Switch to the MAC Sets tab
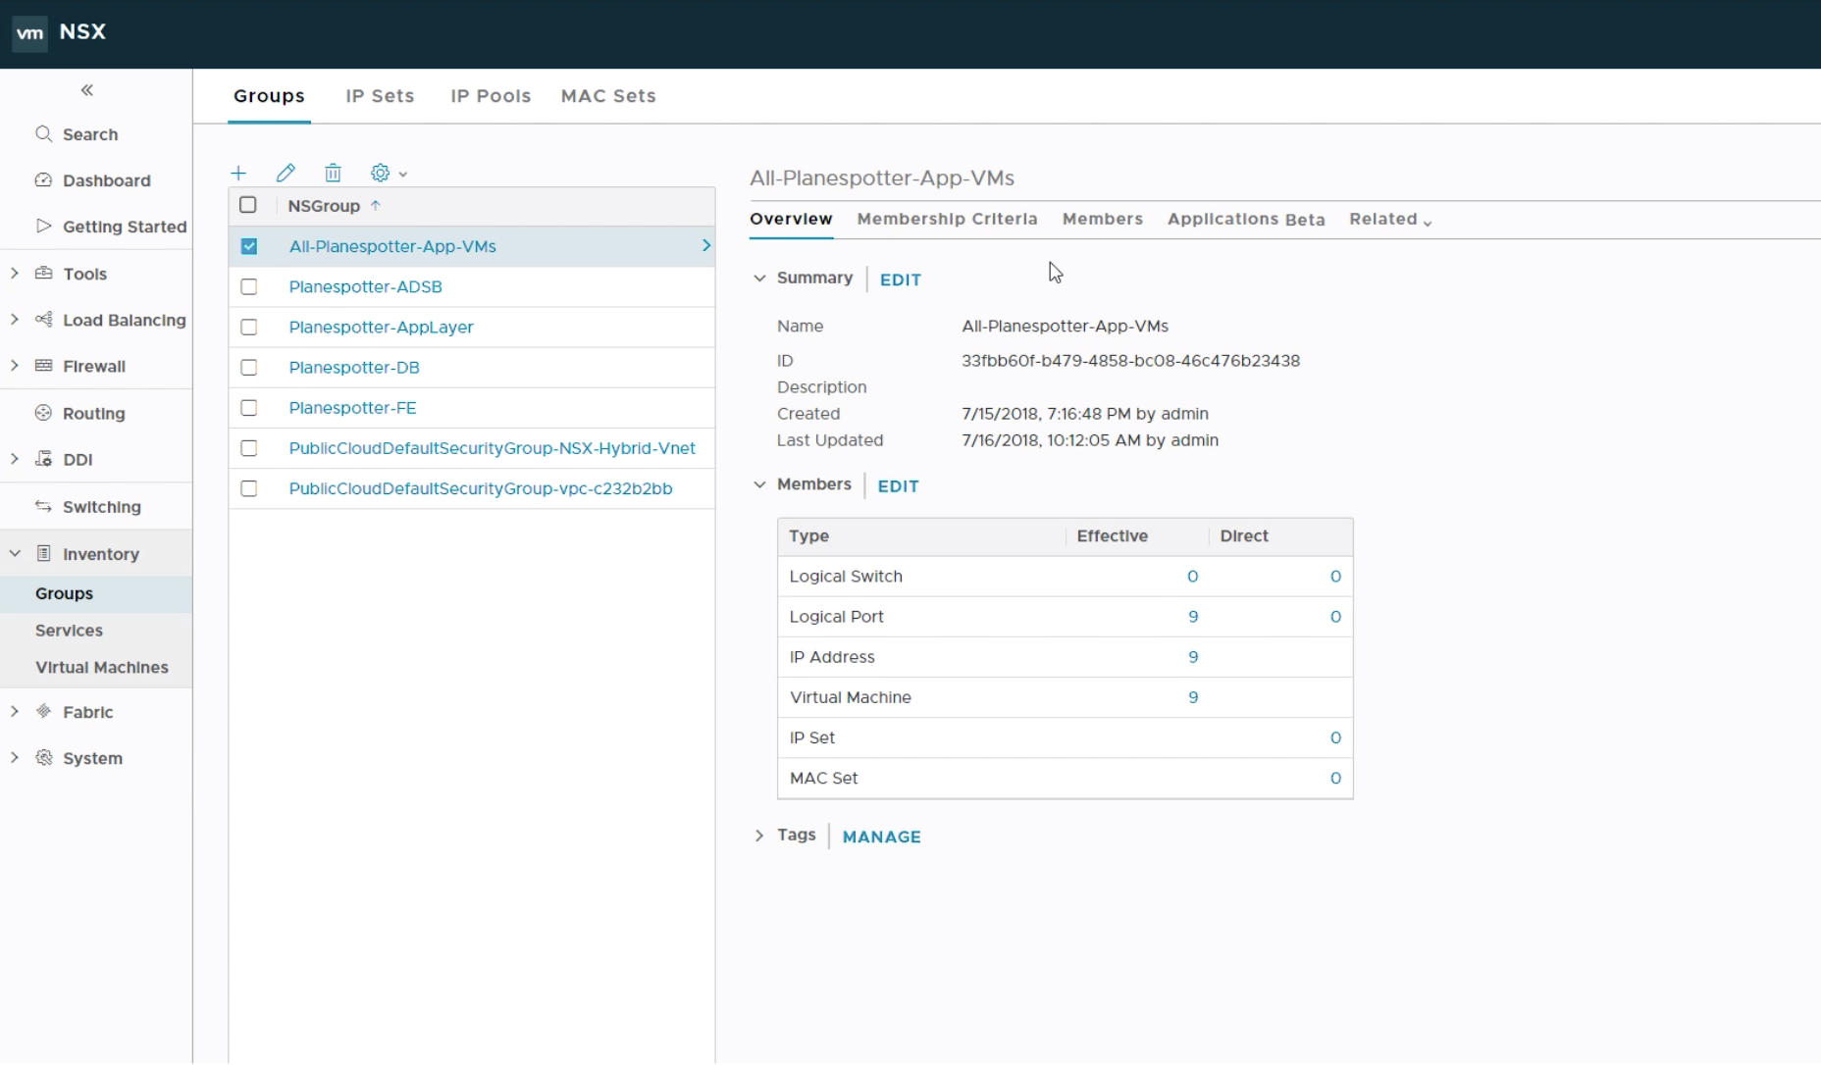The height and width of the screenshot is (1065, 1821). pyautogui.click(x=608, y=96)
